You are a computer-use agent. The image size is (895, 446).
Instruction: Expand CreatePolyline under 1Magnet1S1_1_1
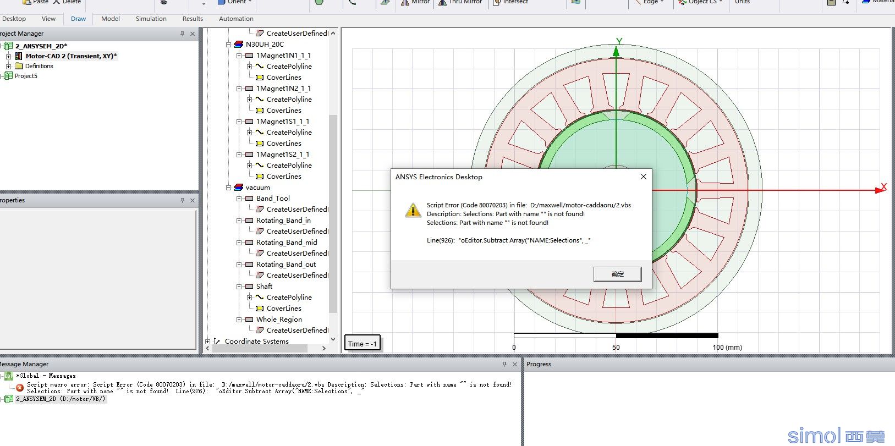(250, 133)
